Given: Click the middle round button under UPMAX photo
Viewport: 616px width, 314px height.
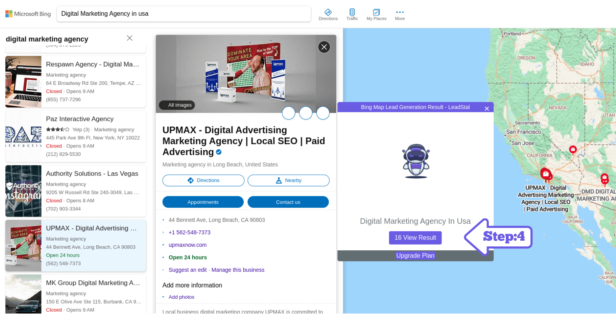Looking at the screenshot, I should [x=306, y=113].
